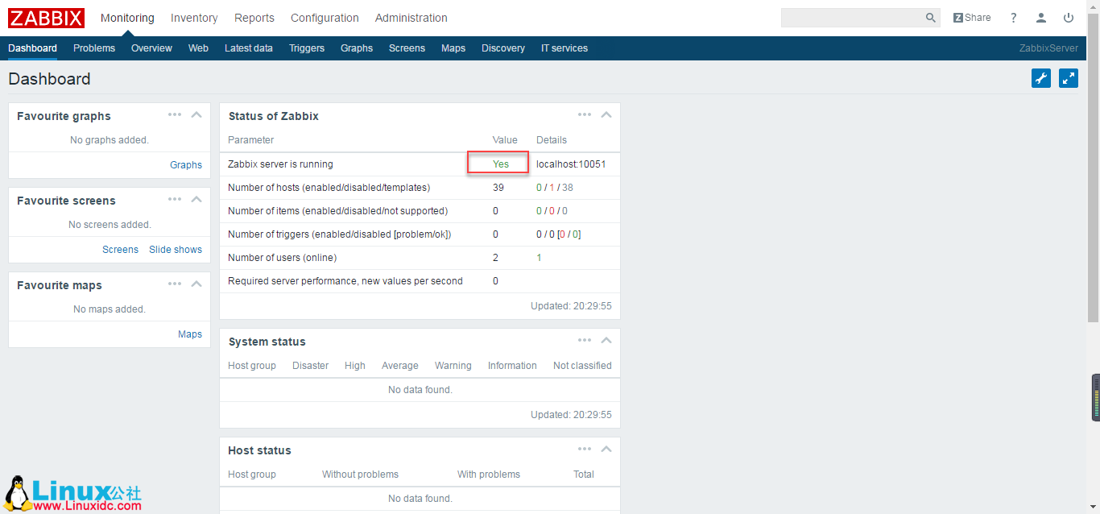Enter fullscreen mode with the expand icon
Image resolution: width=1100 pixels, height=514 pixels.
tap(1068, 78)
